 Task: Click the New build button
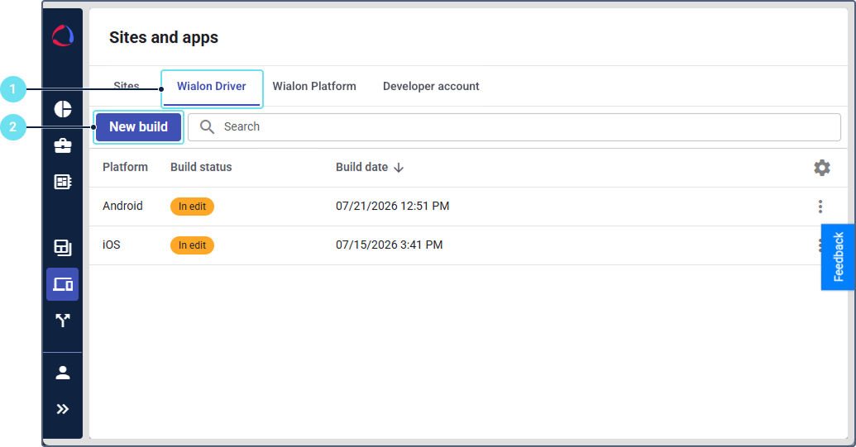tap(139, 127)
